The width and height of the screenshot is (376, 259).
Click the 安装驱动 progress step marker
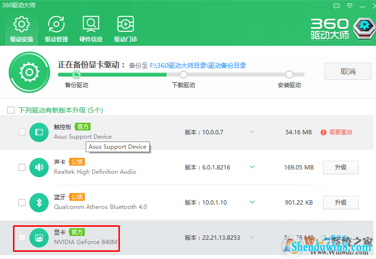click(x=289, y=75)
